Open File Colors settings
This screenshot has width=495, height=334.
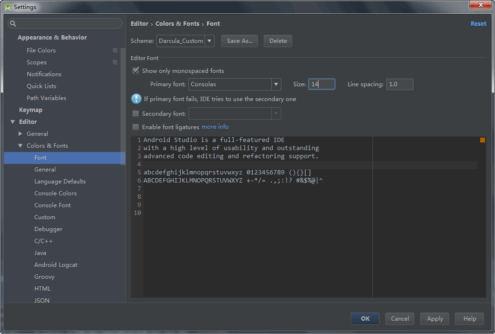(x=41, y=51)
